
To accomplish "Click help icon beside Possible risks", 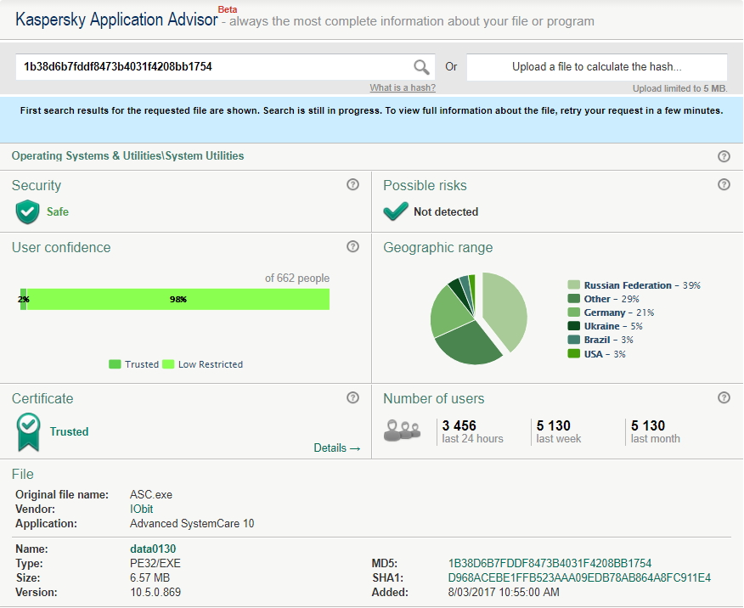I will tap(724, 184).
